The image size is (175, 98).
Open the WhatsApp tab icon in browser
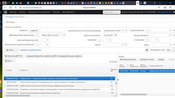tap(13, 3)
